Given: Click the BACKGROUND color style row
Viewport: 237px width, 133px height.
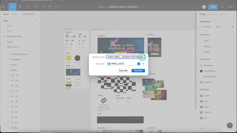Looking at the screenshot, I should point(210,76).
